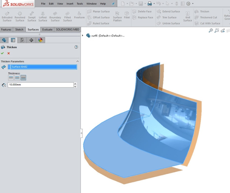Screen dimensions: 230x193
Task: Open the Surface Flatten tool
Action: point(117,17)
